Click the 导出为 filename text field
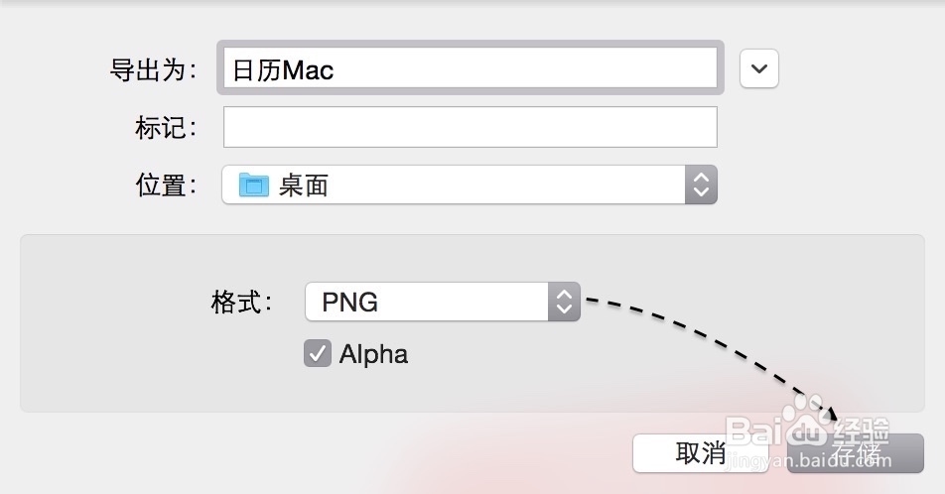This screenshot has width=945, height=494. pos(469,69)
